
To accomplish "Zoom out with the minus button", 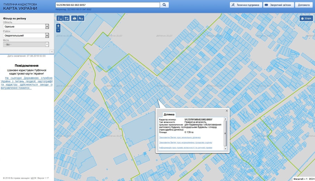I will point(58,30).
